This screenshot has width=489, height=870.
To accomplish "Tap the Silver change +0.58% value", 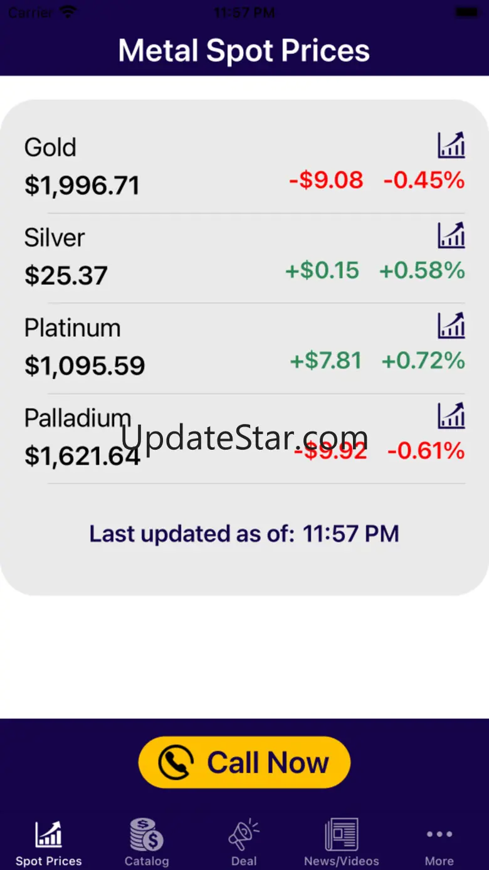I will [x=423, y=271].
